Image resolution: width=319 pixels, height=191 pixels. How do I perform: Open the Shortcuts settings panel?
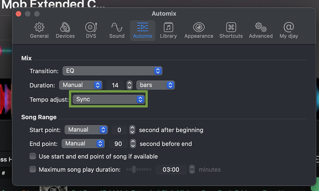(231, 30)
